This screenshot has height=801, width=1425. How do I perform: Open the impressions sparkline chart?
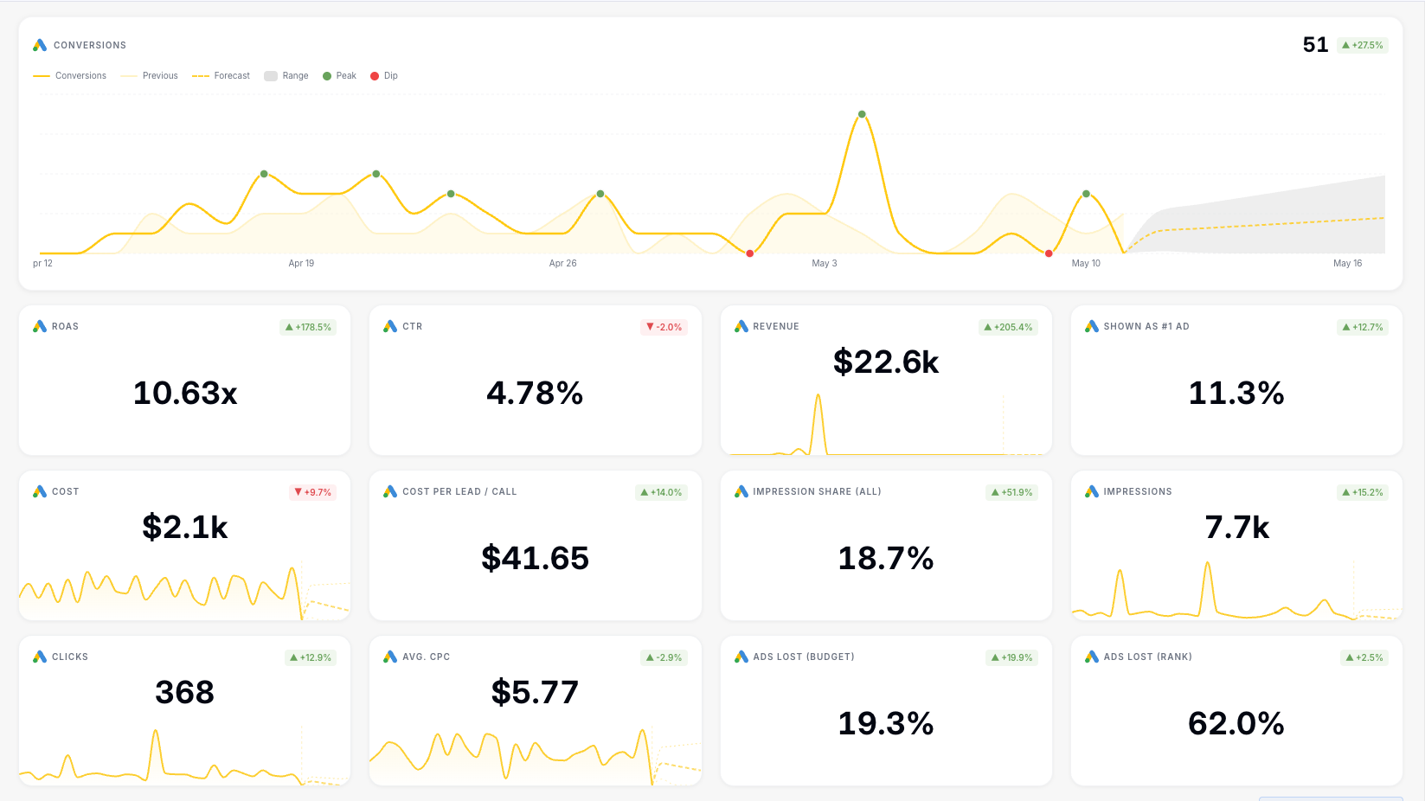point(1236,590)
